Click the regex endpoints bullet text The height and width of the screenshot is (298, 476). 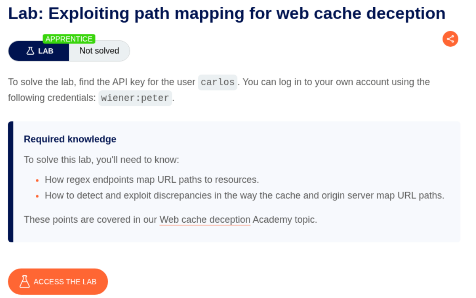(152, 180)
